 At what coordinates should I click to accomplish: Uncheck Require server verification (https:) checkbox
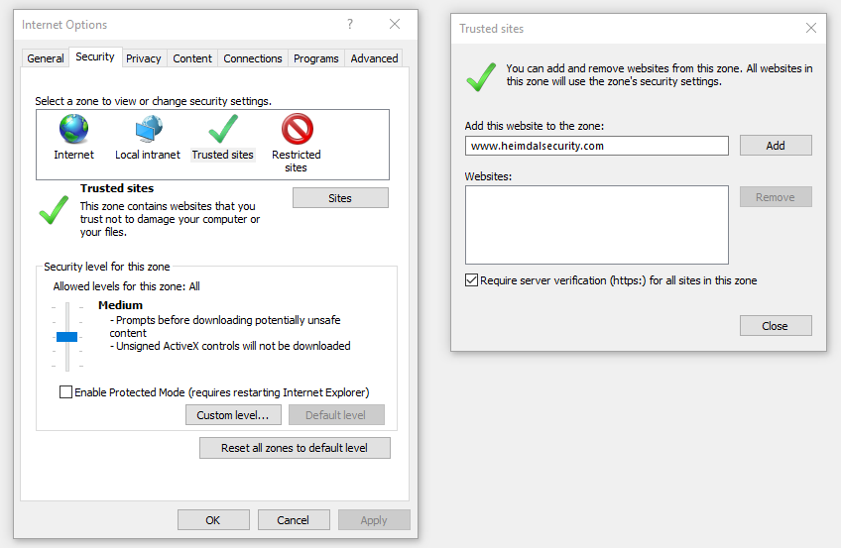(x=471, y=280)
